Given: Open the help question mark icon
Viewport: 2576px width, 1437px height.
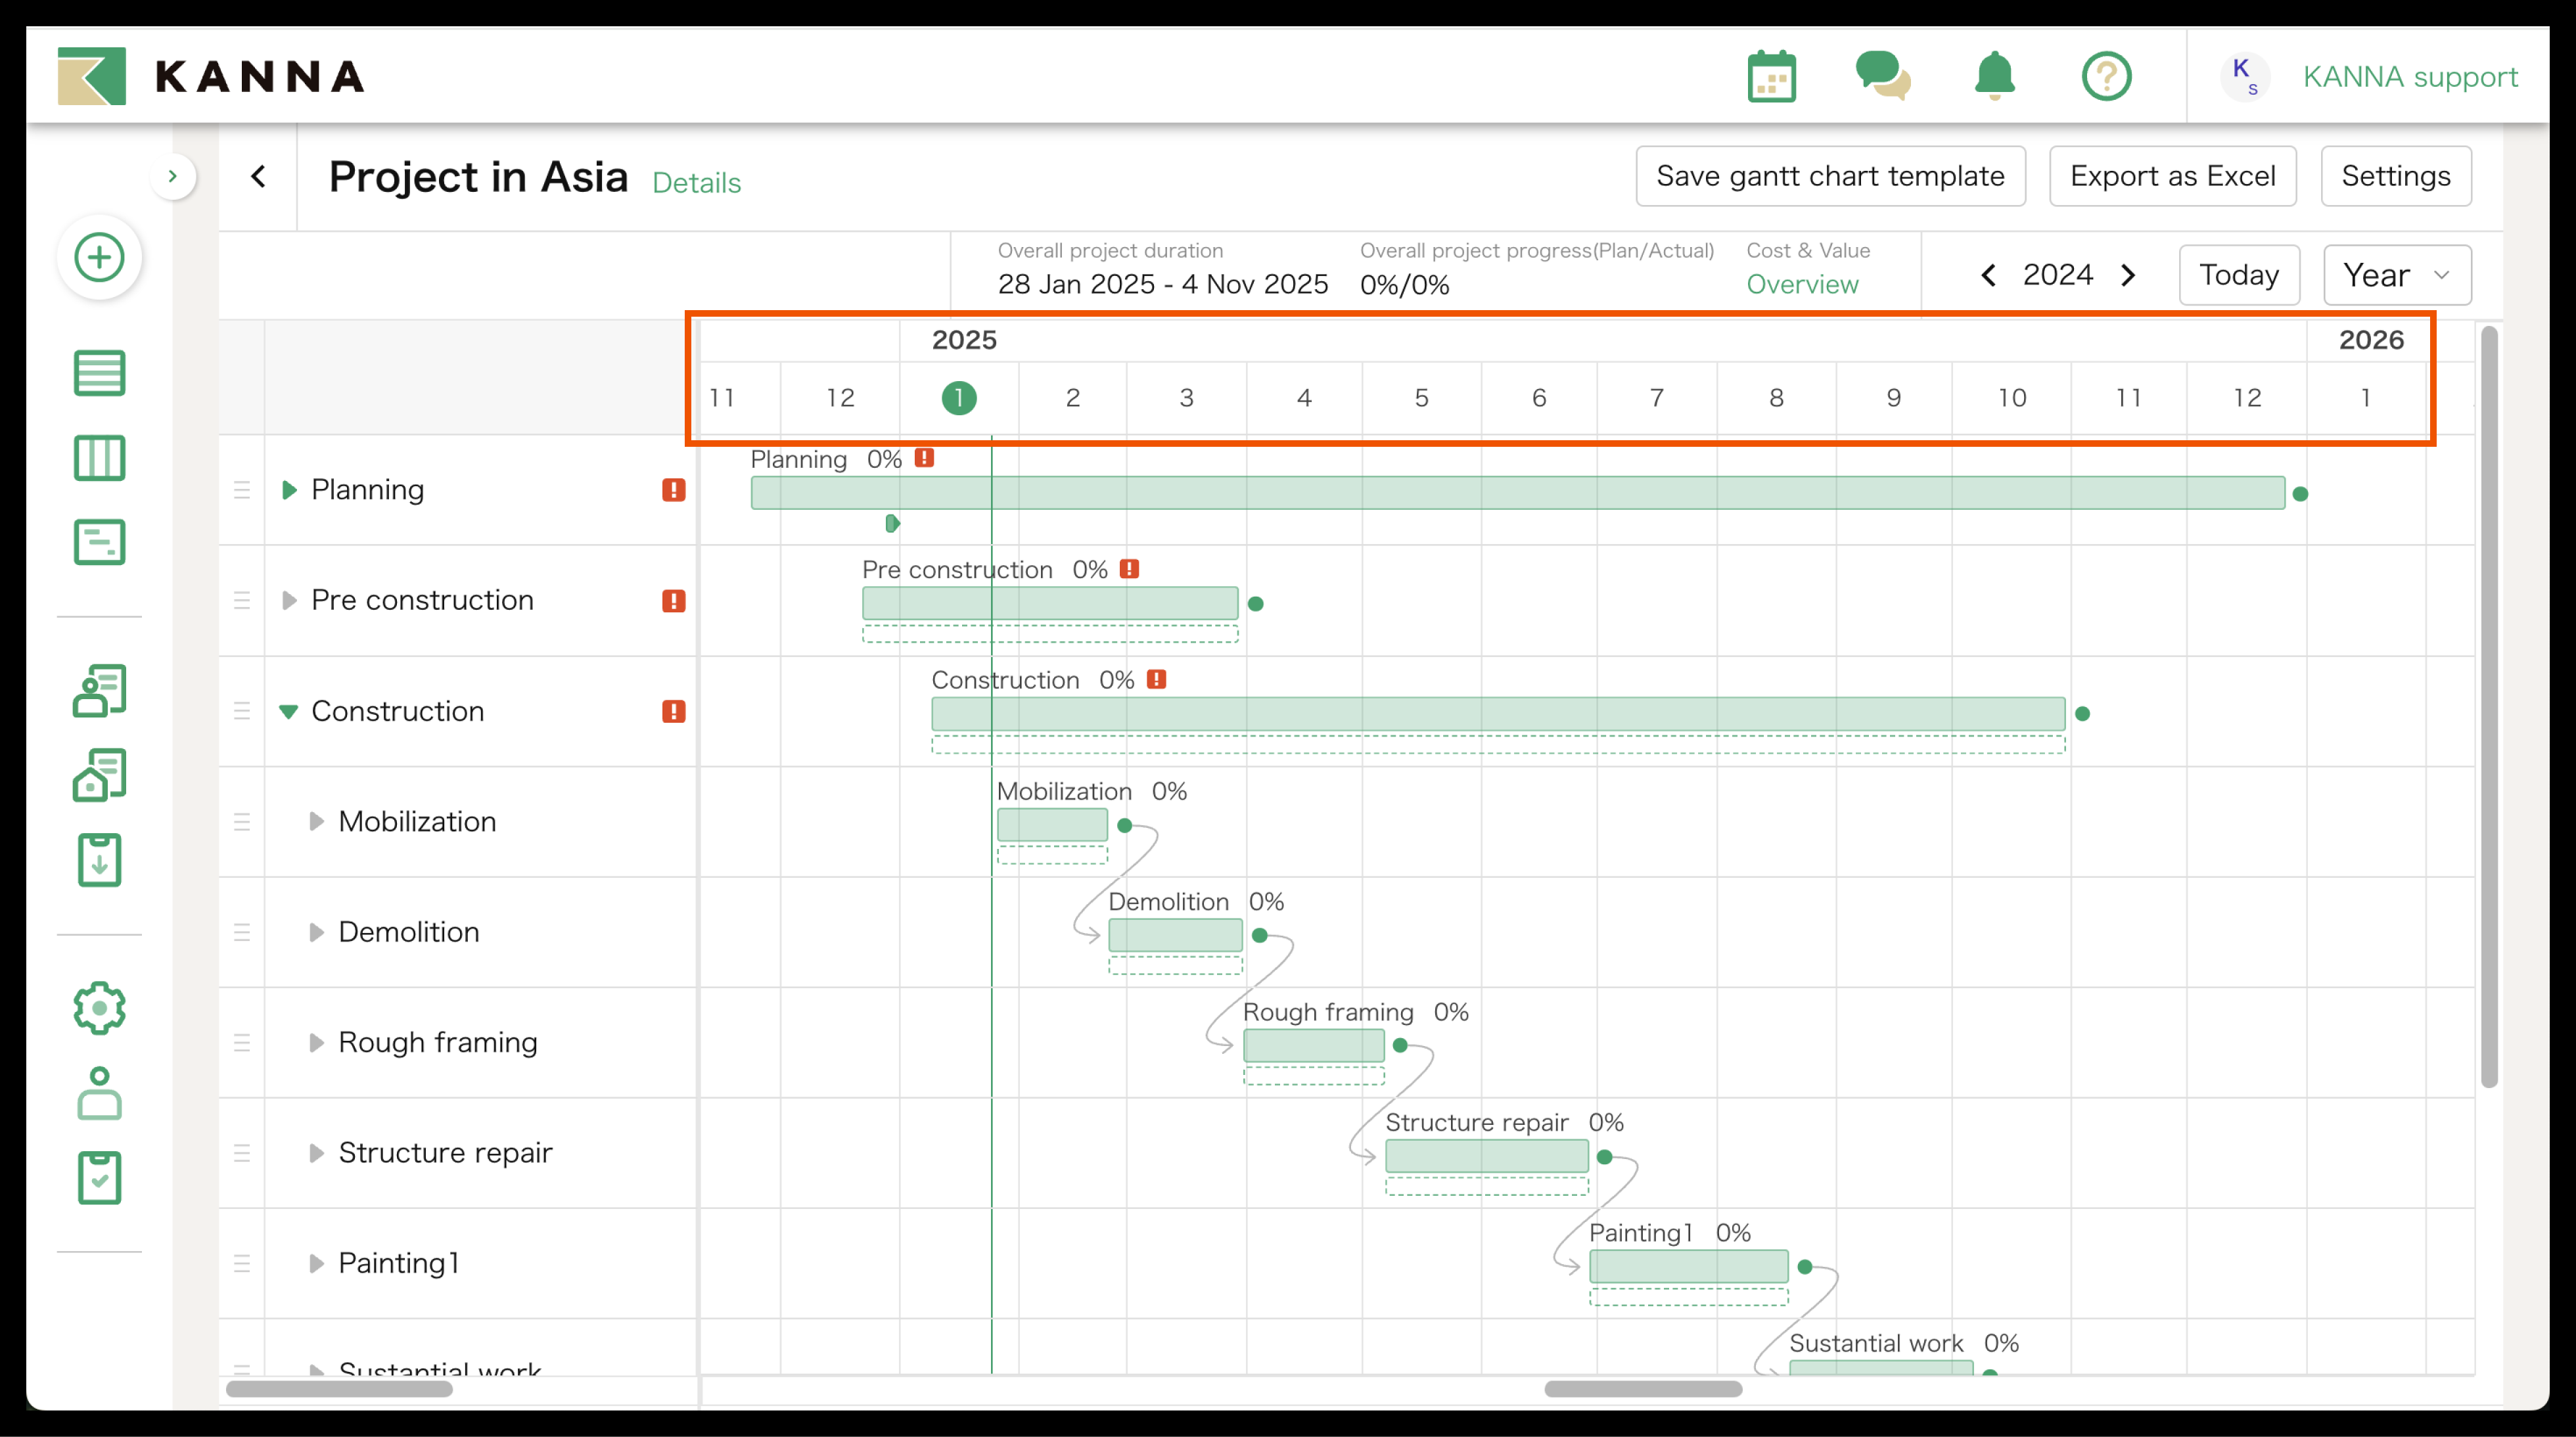Looking at the screenshot, I should point(2106,77).
